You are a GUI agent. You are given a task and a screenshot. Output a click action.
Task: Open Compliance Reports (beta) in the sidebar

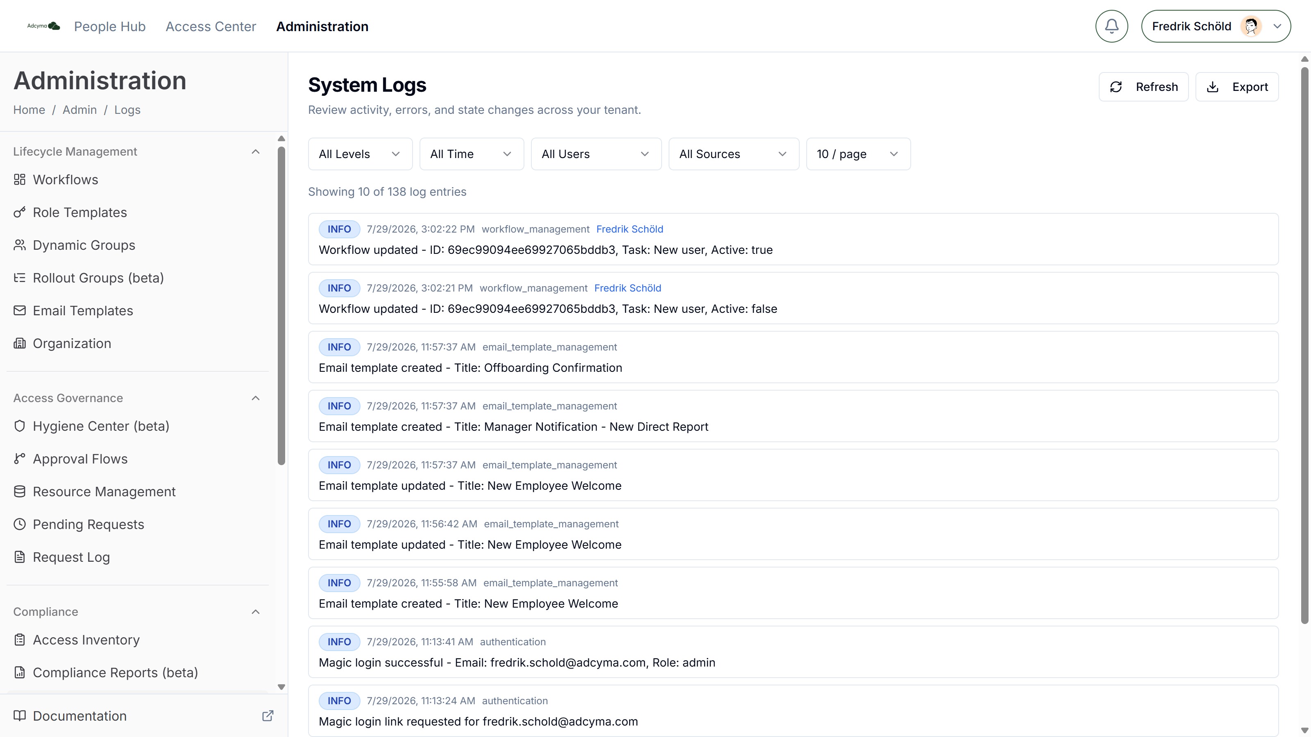click(137, 672)
